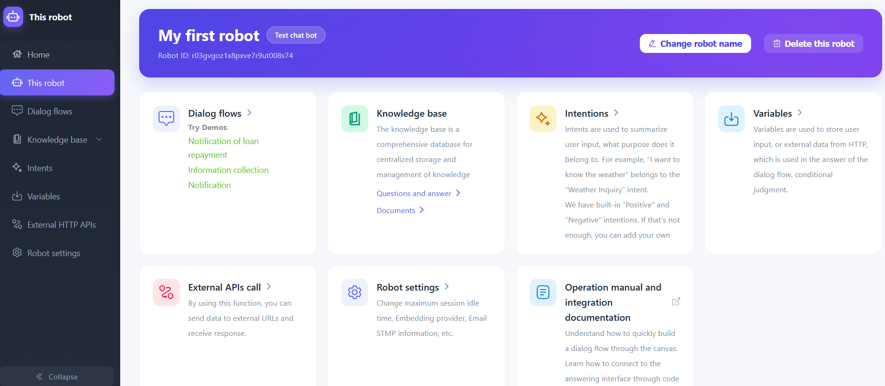
Task: Click the trash icon in Delete this robot
Action: (777, 43)
